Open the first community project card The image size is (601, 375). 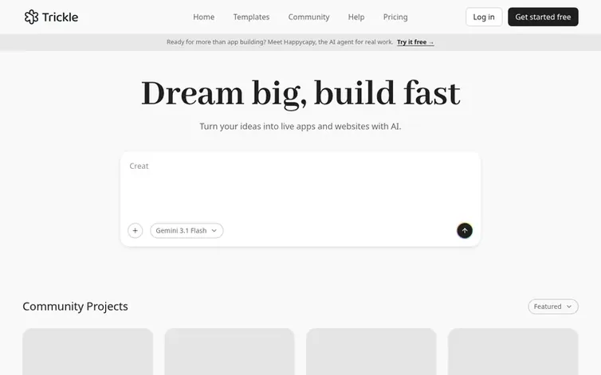click(x=88, y=352)
